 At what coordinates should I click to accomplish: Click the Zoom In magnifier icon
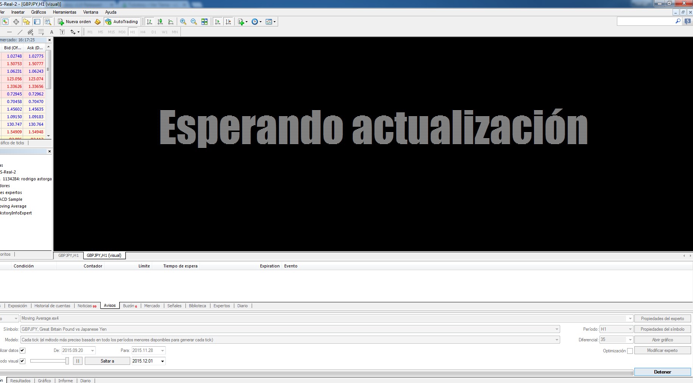tap(183, 22)
